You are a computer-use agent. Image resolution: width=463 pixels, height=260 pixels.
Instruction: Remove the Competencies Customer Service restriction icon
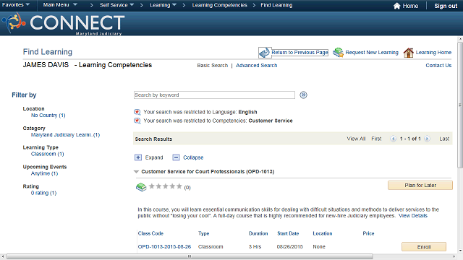pyautogui.click(x=137, y=121)
